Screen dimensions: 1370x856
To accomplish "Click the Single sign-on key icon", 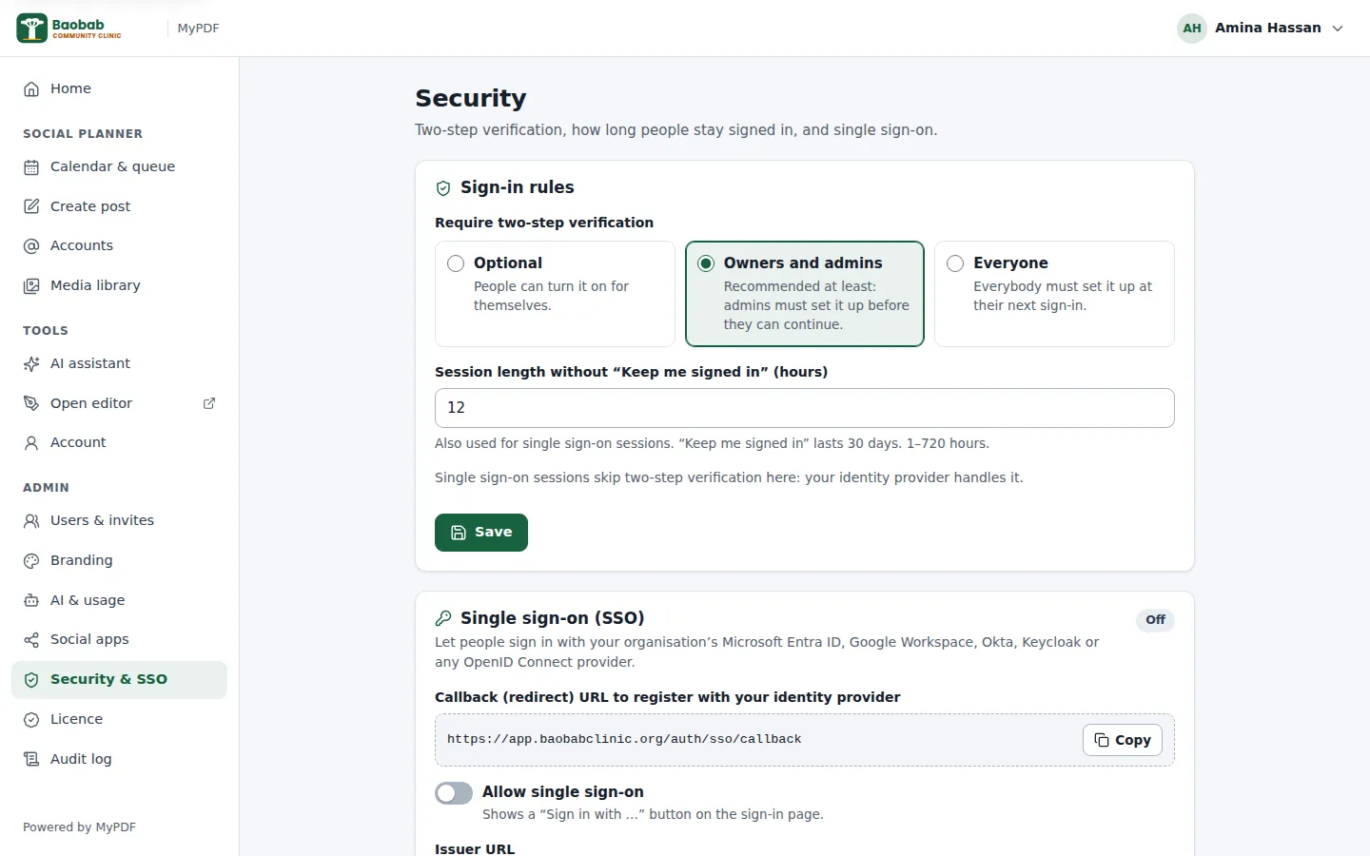I will pos(443,619).
